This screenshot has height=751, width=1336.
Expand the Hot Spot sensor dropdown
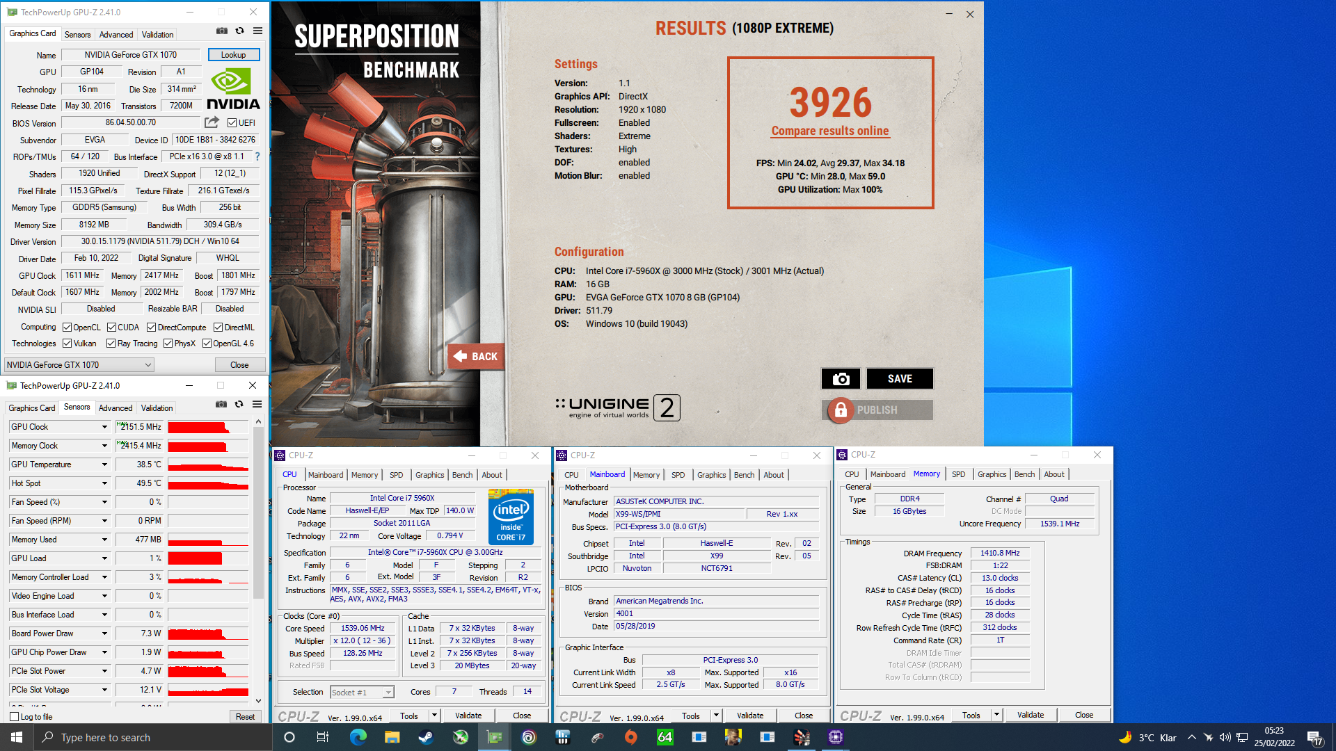(104, 483)
